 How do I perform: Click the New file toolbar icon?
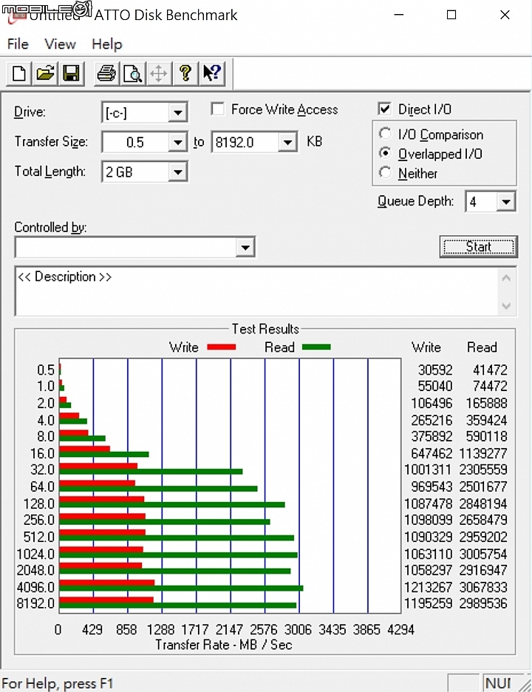(x=19, y=73)
